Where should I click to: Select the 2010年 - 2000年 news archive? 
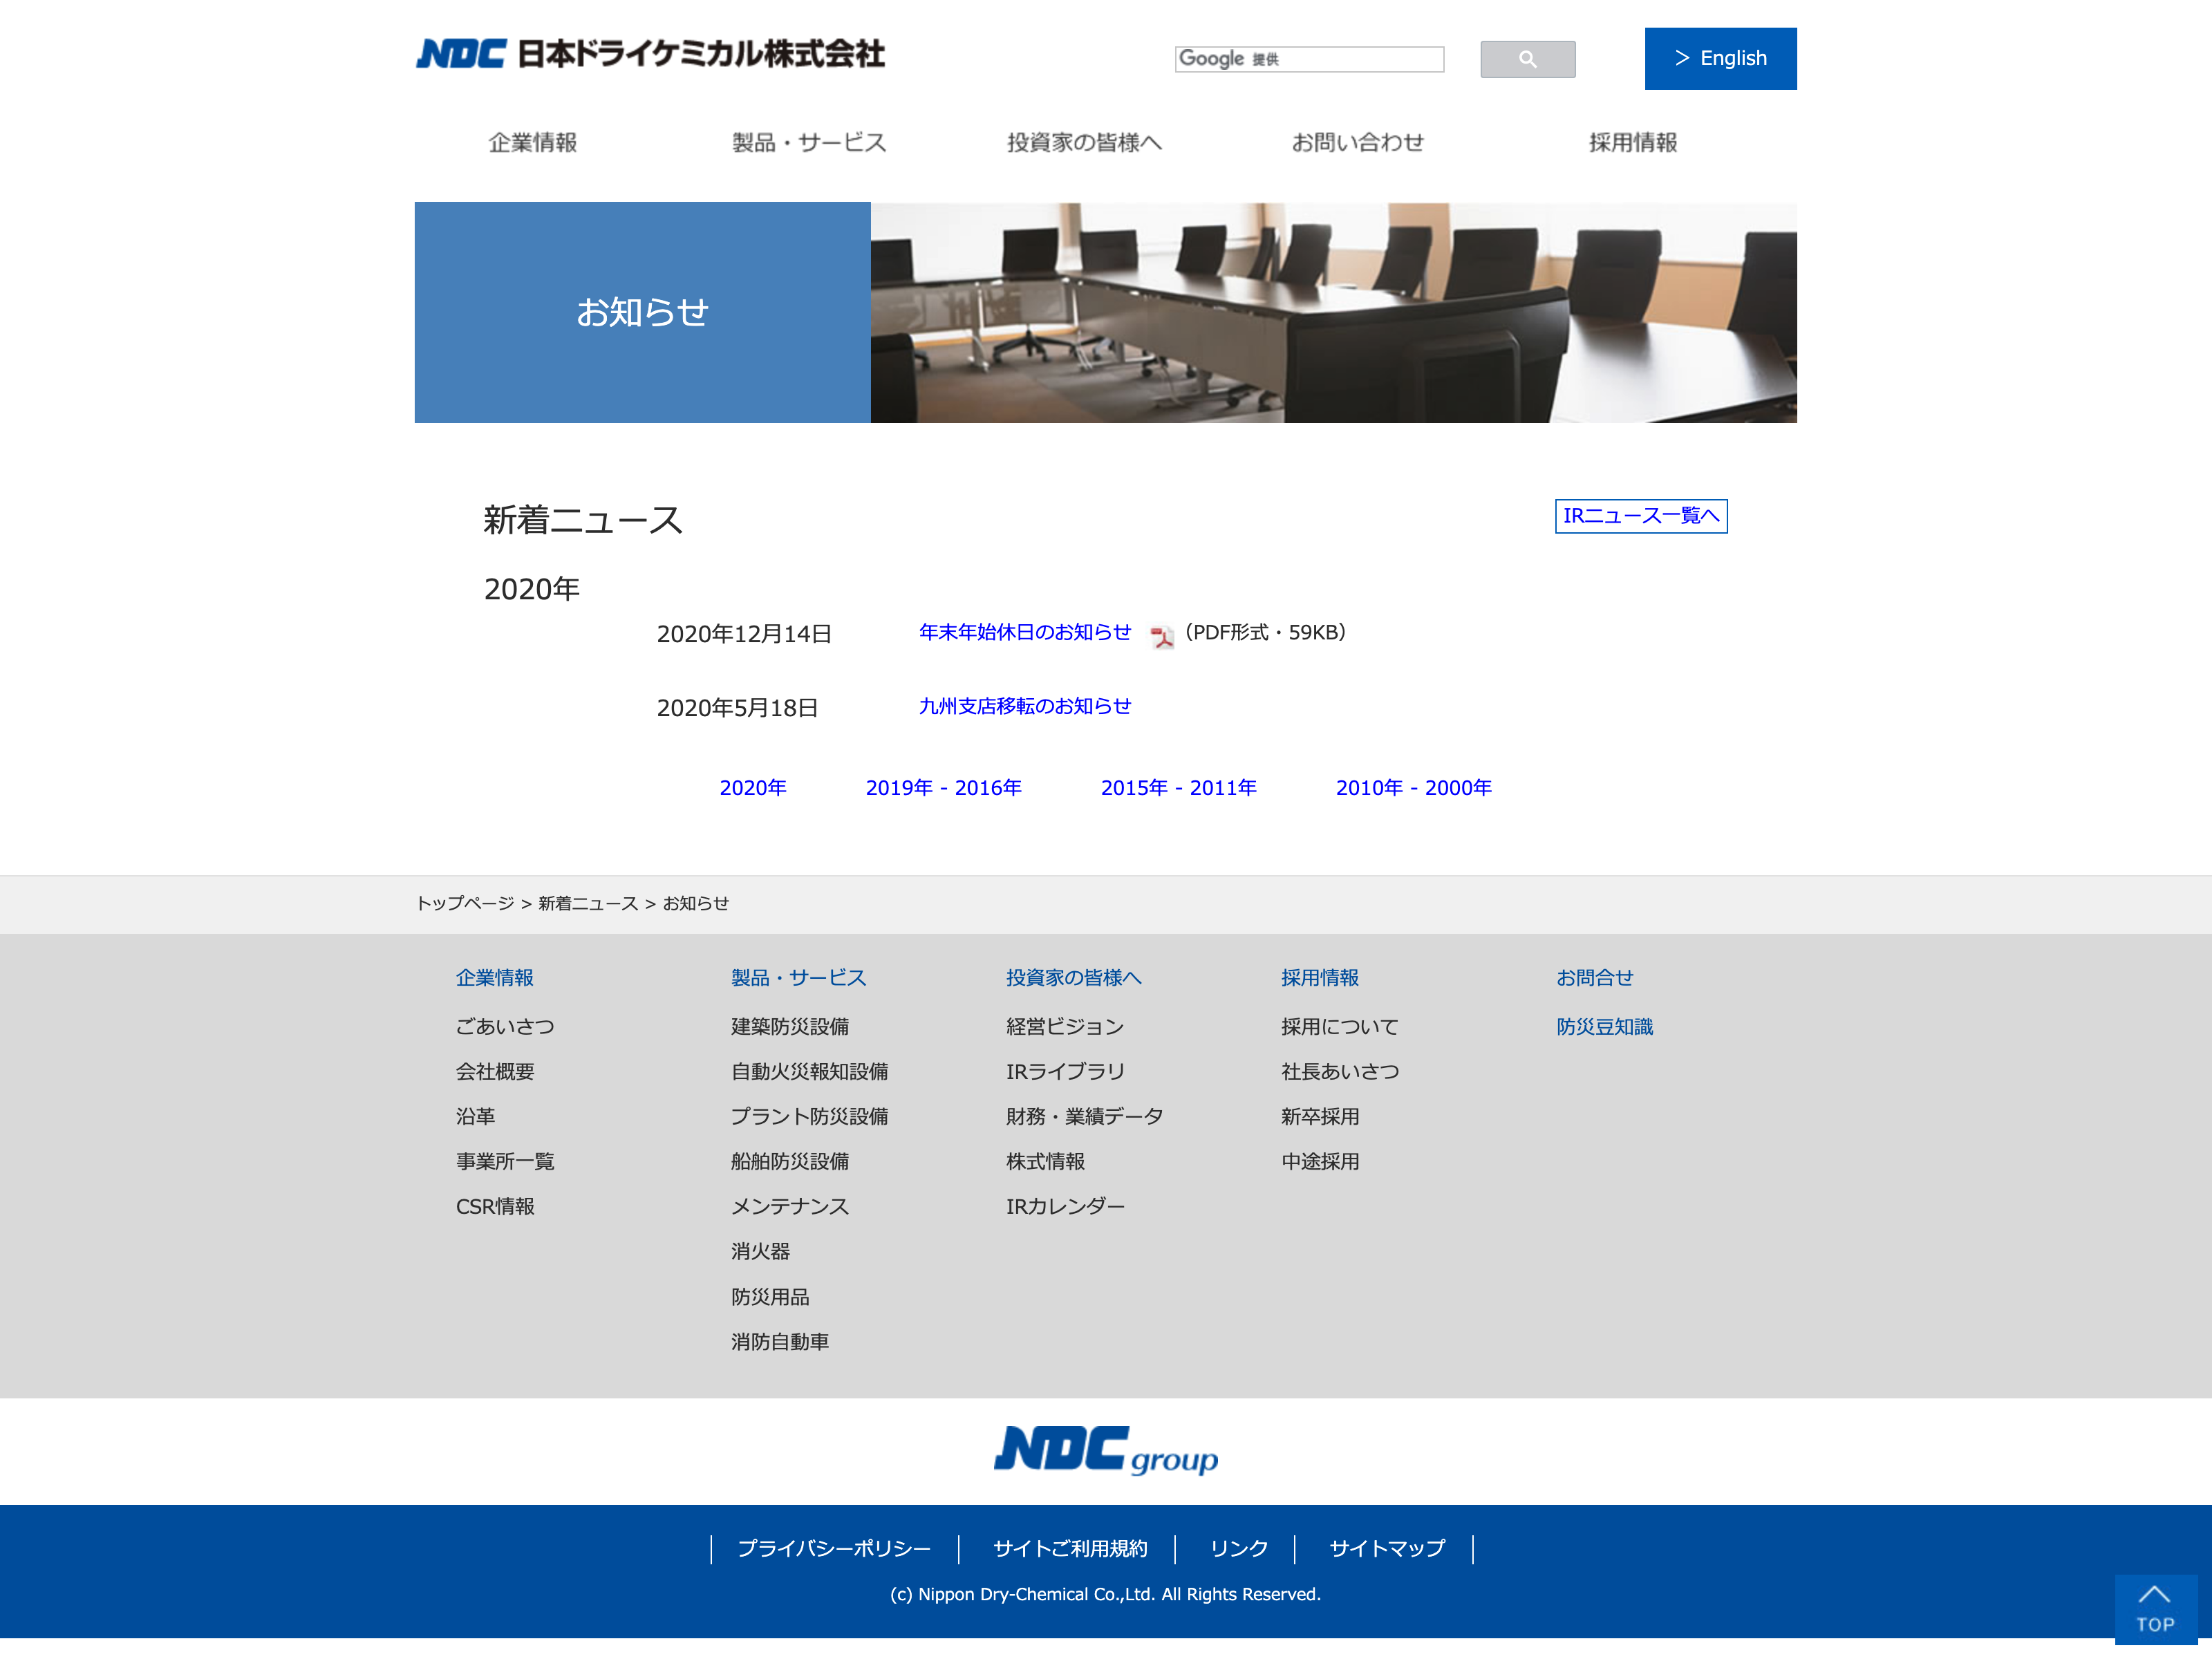(1413, 788)
